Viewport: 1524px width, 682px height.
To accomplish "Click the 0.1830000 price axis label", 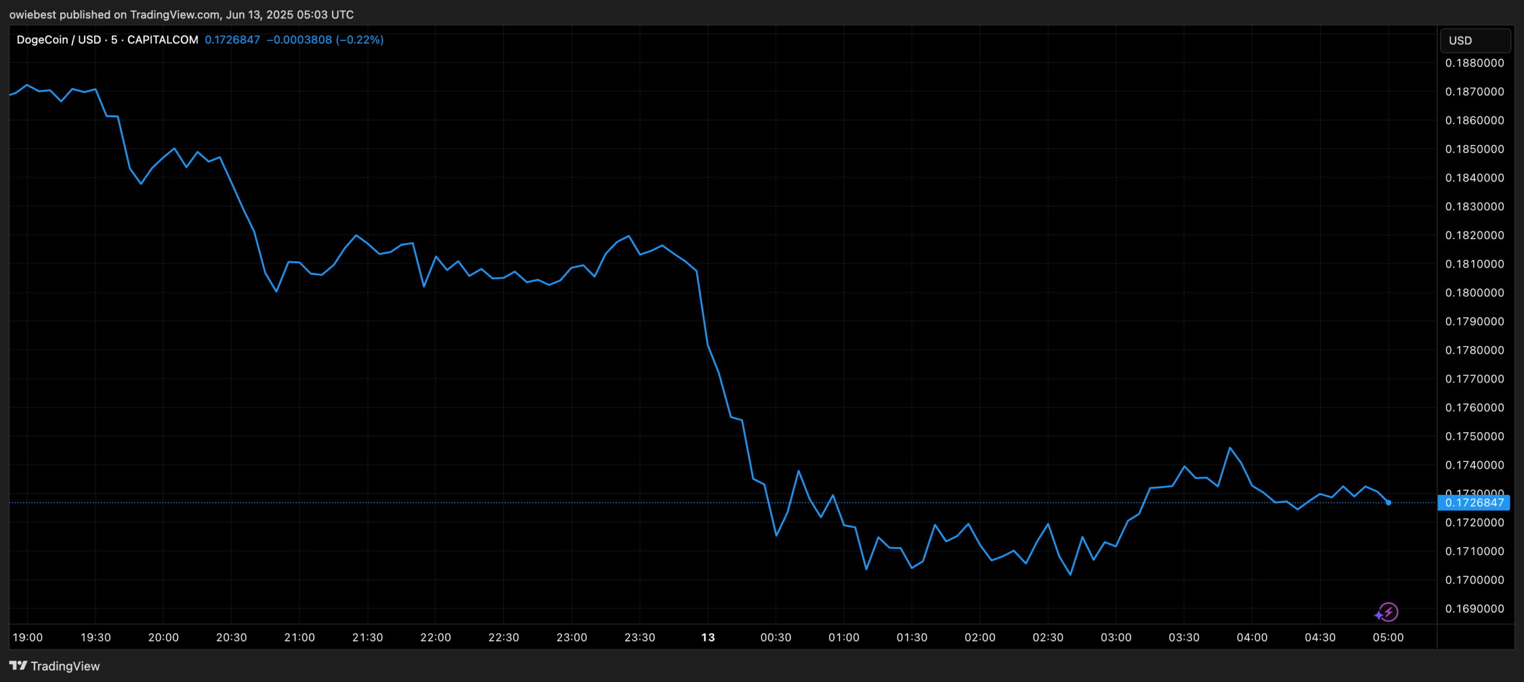I will coord(1475,206).
